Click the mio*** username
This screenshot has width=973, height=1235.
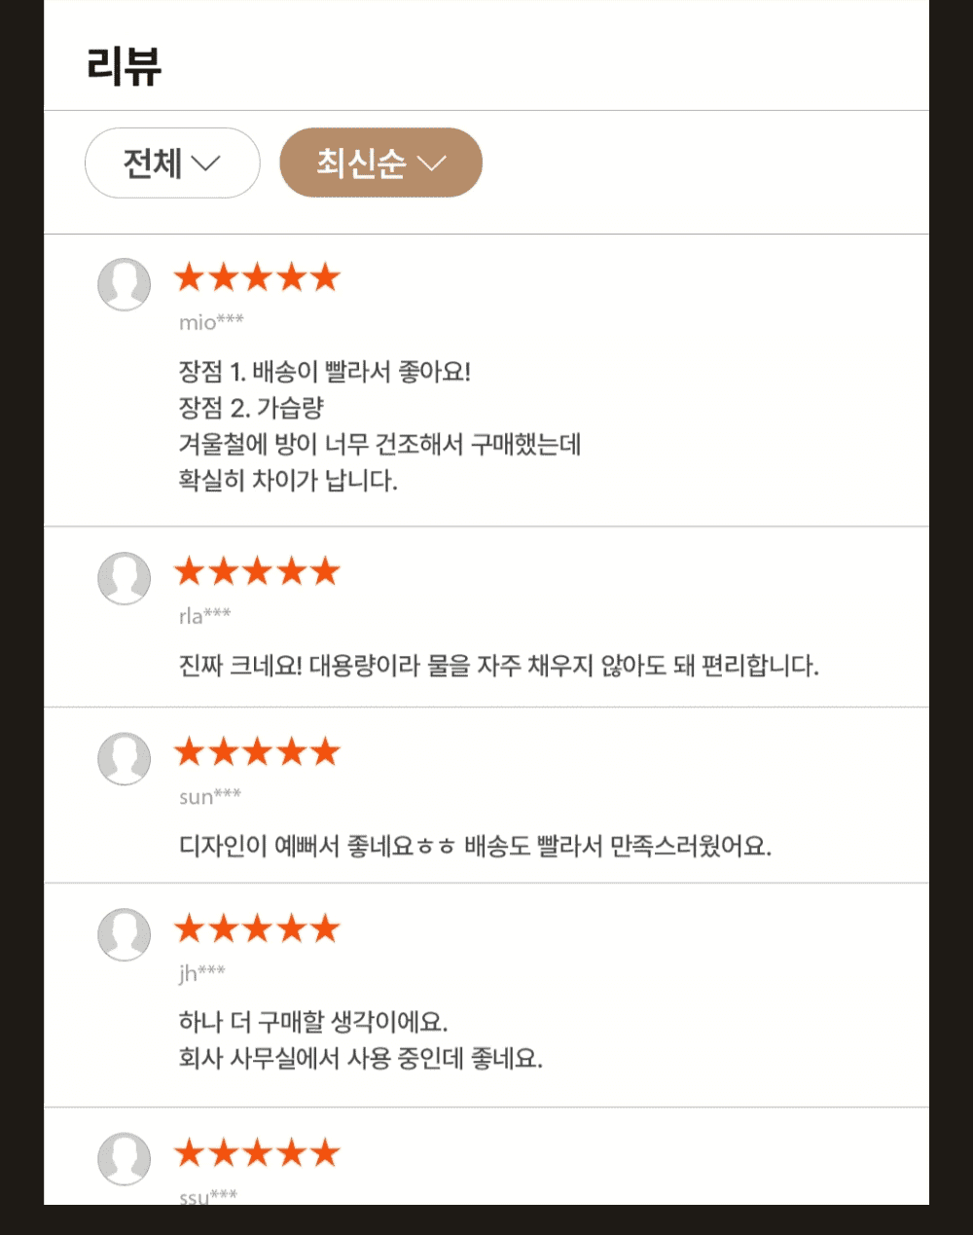211,322
